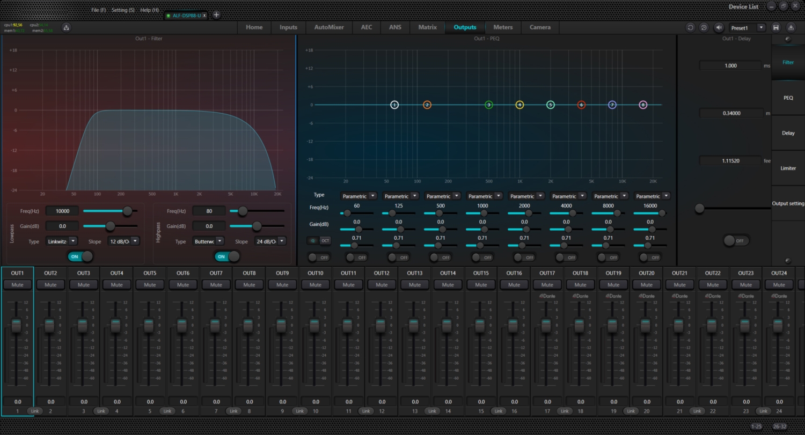Add a new device tab with the plus icon
The height and width of the screenshot is (435, 805).
tap(216, 15)
